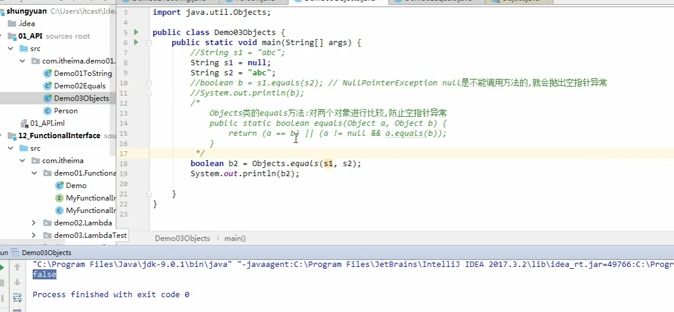Viewport: 674px width, 312px height.
Task: Click line number 18 in the gutter
Action: click(x=123, y=164)
